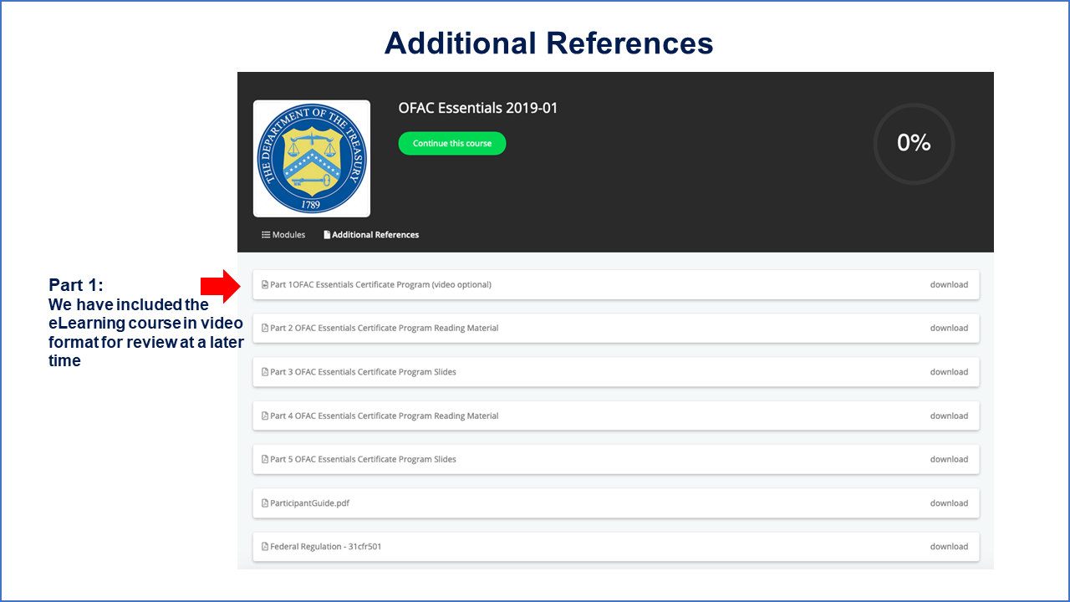Click the file icon beside Part 5 row
The width and height of the screenshot is (1070, 602).
click(x=265, y=459)
